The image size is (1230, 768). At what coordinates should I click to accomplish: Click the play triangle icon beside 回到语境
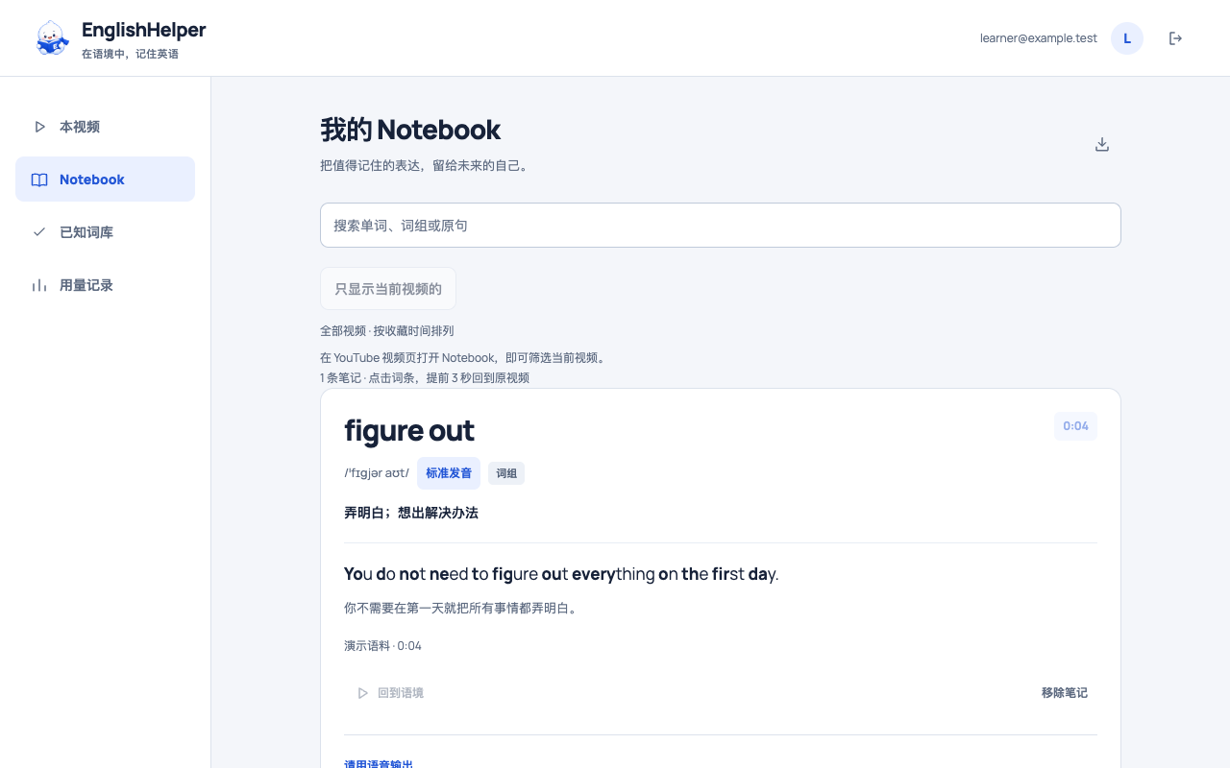[x=362, y=693]
